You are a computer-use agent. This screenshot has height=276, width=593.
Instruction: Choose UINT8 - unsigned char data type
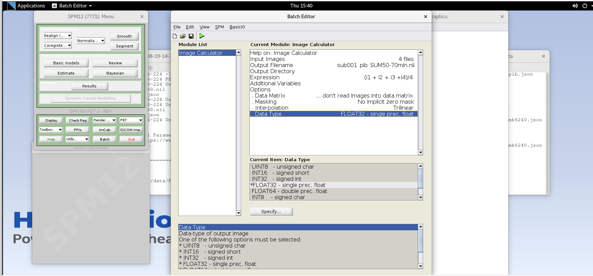[334, 167]
